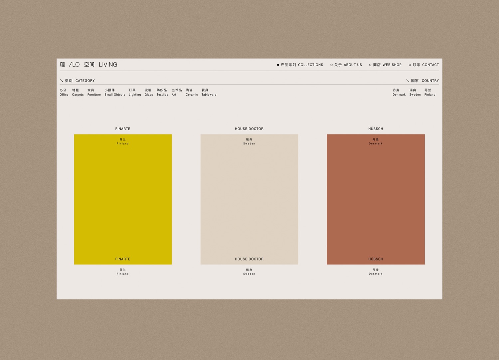This screenshot has width=499, height=360.
Task: Open the beige House Doctor card
Action: coord(249,199)
